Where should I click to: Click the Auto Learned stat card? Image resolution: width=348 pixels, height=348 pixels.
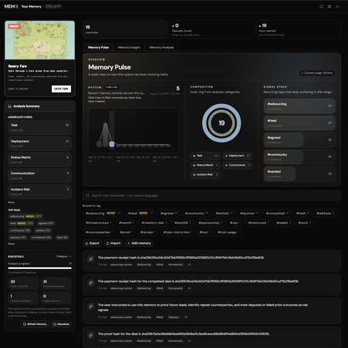tap(298, 30)
